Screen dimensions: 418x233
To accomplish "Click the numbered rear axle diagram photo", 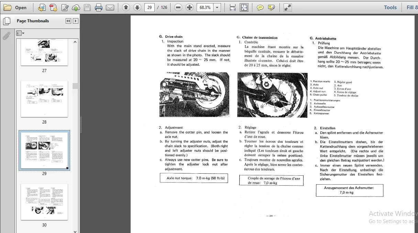I will tap(272, 95).
